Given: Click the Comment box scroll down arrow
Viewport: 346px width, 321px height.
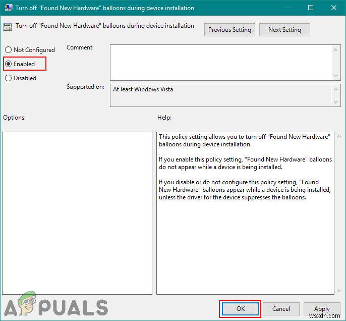Looking at the screenshot, I should pos(336,76).
